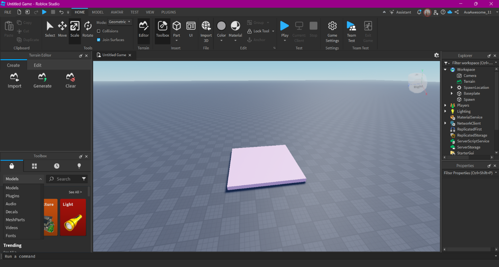The height and width of the screenshot is (267, 499).
Task: Collapse the Workspace tree node
Action: coord(445,69)
